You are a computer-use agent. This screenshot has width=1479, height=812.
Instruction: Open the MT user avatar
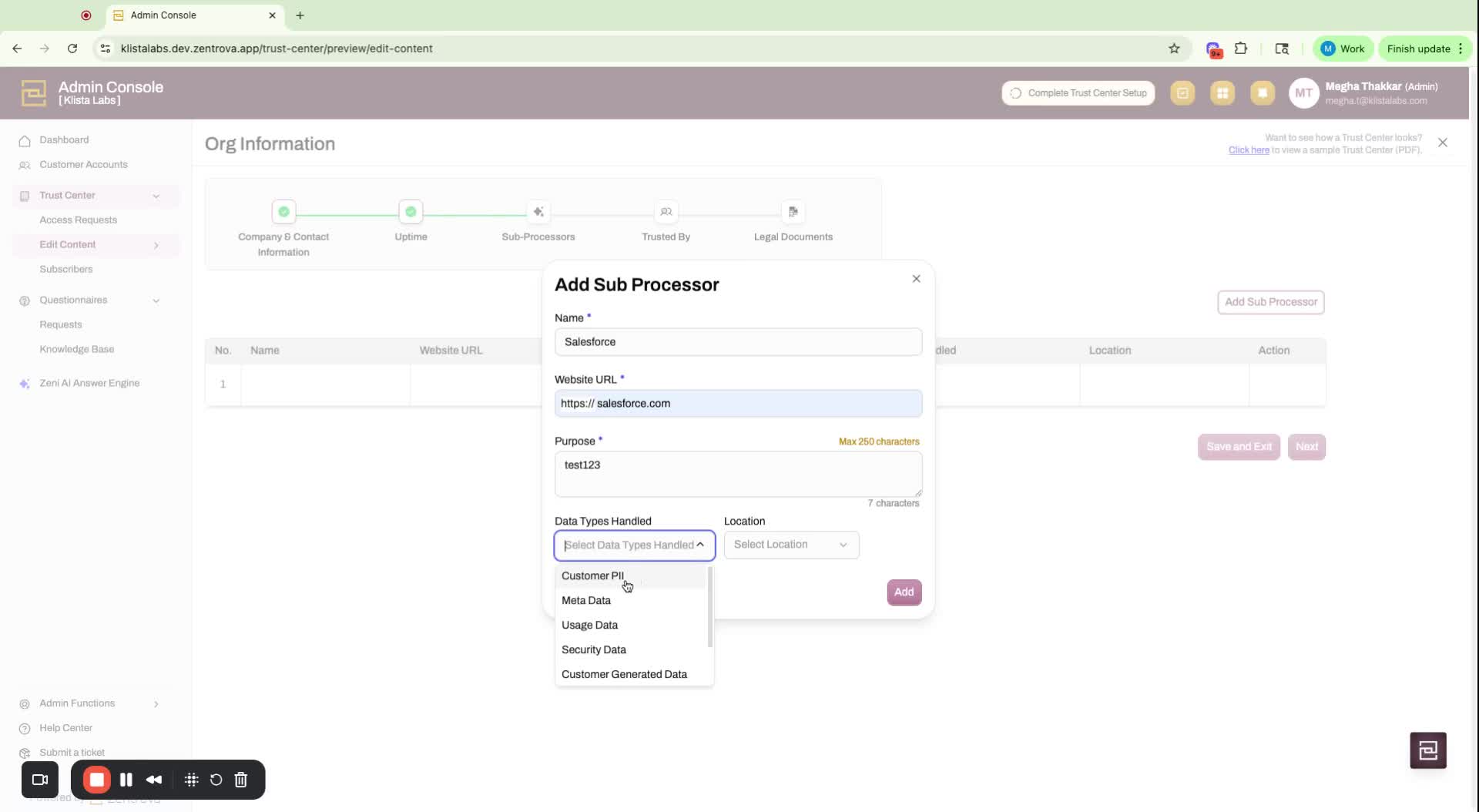[x=1303, y=93]
